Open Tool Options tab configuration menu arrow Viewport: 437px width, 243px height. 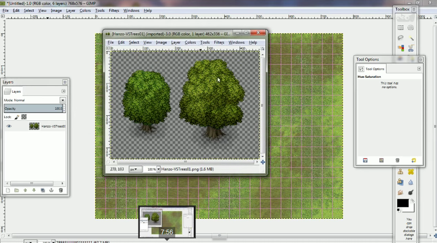419,69
